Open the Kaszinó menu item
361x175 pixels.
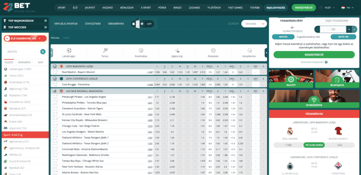click(107, 7)
